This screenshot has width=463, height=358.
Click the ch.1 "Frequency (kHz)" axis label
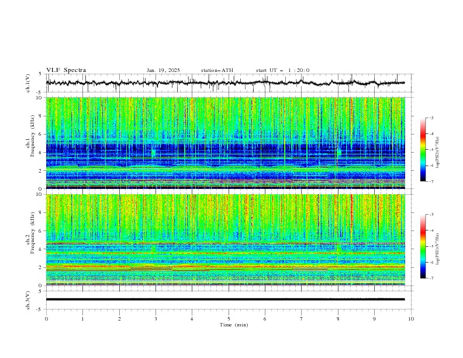(x=33, y=136)
